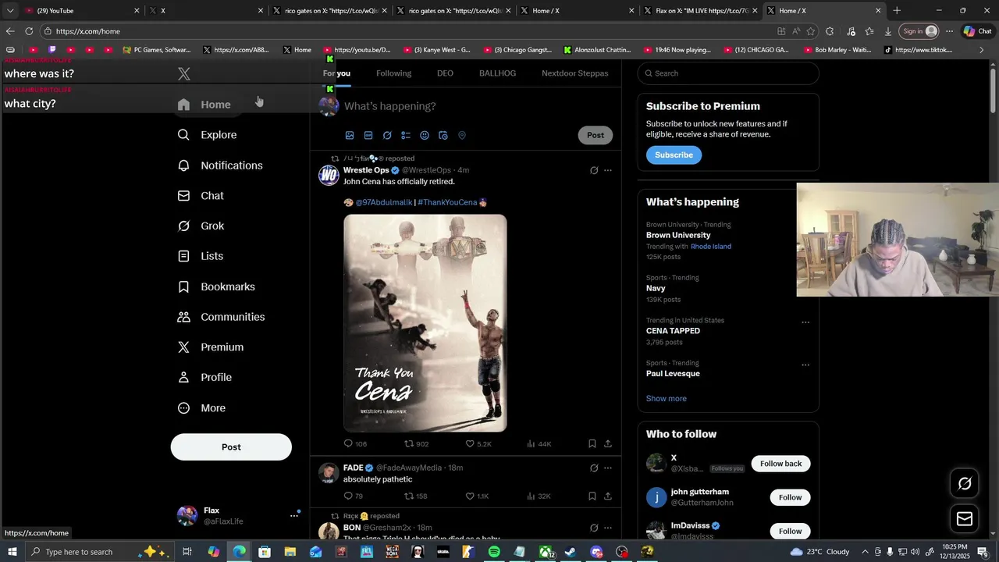The image size is (999, 562).
Task: Click Subscribe to Premium button
Action: [x=674, y=155]
